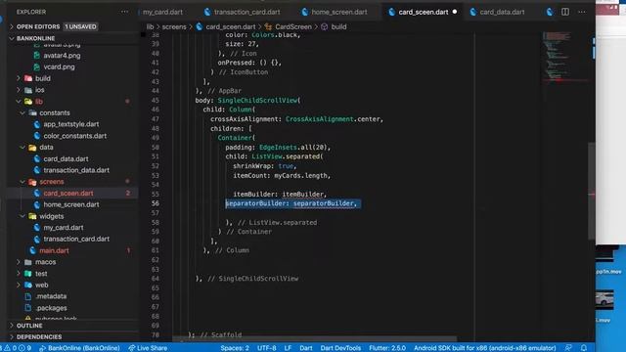The image size is (626, 352).
Task: Click '1 UNSAVED' badge in Open Editors
Action: [x=80, y=26]
